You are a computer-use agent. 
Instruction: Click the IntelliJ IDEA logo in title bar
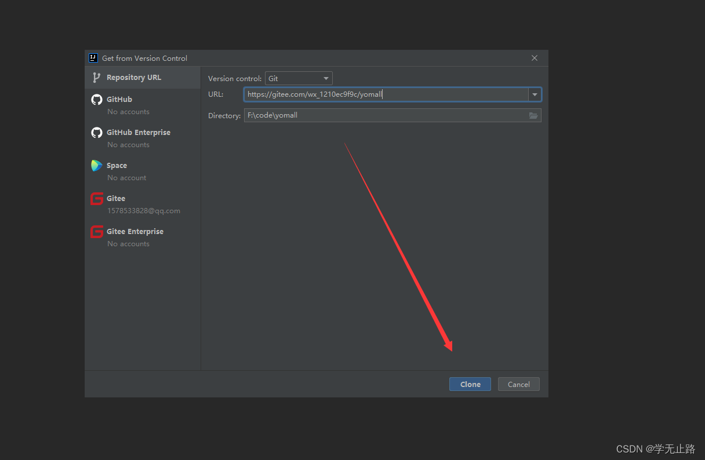(x=93, y=58)
